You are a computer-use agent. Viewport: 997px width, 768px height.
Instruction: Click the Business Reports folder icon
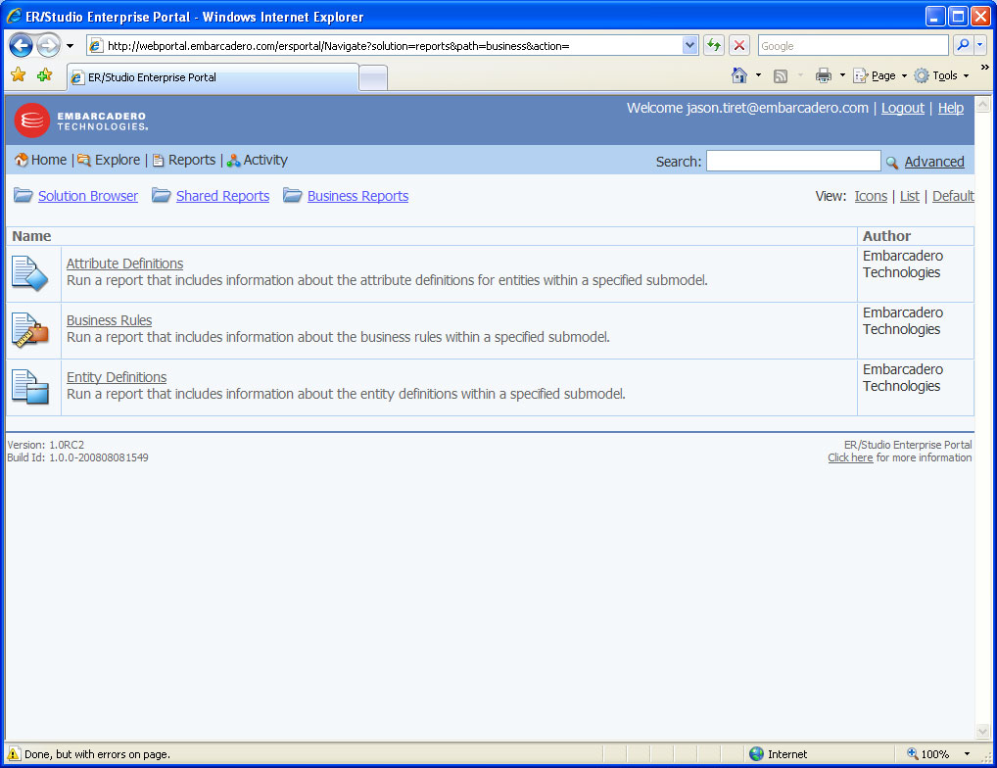point(293,195)
